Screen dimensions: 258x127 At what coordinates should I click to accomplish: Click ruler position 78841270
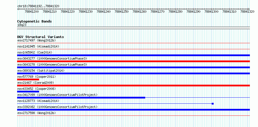coord(157,12)
